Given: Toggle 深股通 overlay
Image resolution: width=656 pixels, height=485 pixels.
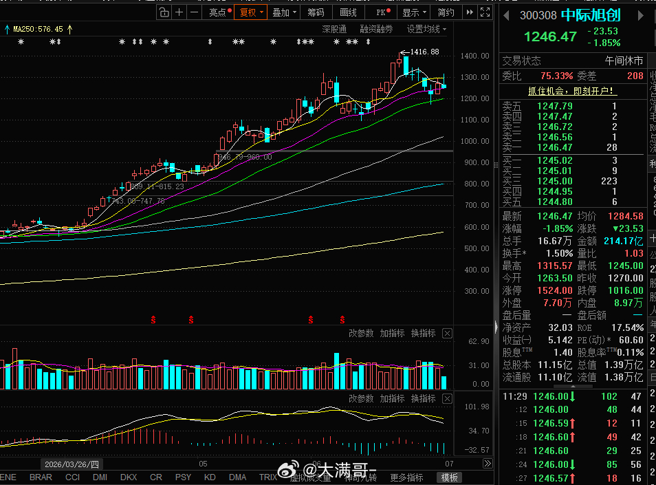Looking at the screenshot, I should (334, 30).
